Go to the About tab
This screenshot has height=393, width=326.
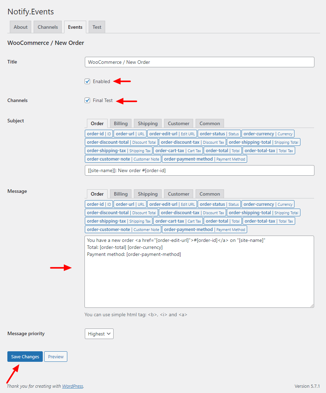(x=21, y=27)
